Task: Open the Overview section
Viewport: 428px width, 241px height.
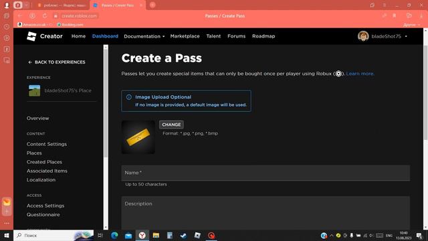Action: (37, 118)
